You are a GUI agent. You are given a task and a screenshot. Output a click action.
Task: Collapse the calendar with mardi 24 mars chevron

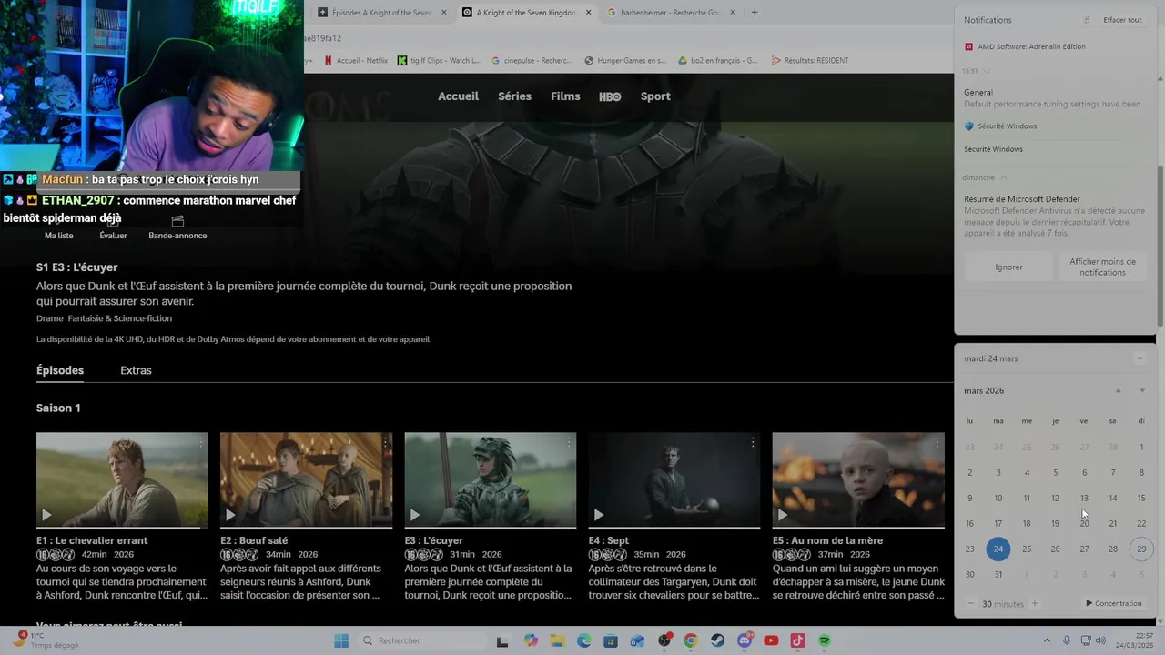coord(1140,358)
